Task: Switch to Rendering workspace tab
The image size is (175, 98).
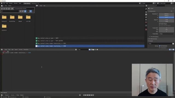Action: pos(34,4)
